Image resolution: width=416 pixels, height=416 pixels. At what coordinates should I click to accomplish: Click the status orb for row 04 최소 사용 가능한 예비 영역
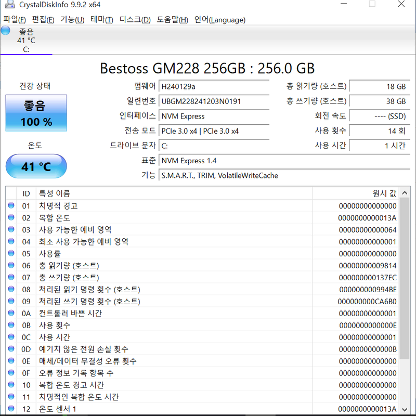(x=11, y=241)
